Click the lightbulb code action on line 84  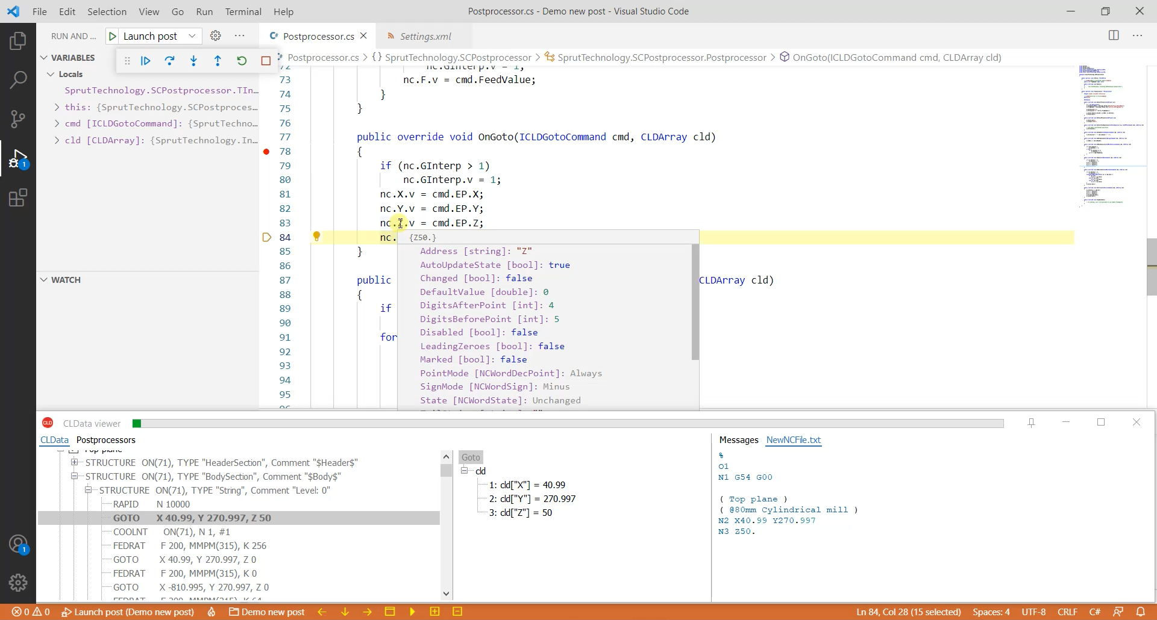pos(316,237)
